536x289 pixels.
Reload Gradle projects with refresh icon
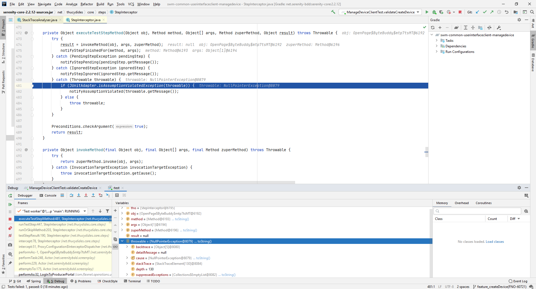click(x=433, y=28)
